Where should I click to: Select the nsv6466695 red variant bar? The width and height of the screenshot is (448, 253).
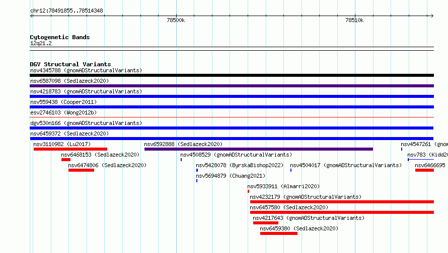click(424, 170)
